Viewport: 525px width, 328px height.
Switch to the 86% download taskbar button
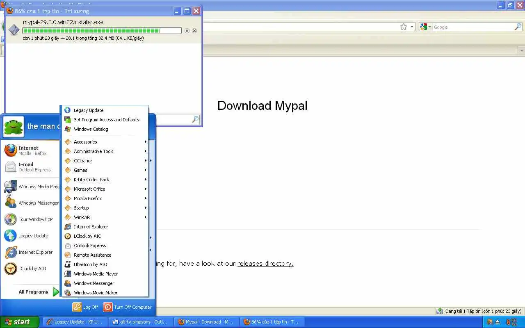pyautogui.click(x=272, y=322)
